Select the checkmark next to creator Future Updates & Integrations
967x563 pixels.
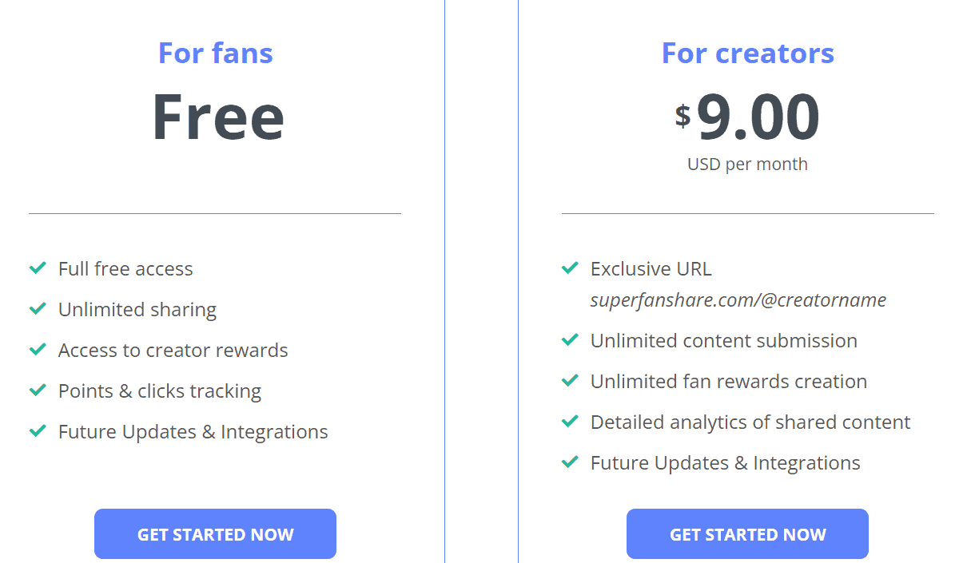569,462
